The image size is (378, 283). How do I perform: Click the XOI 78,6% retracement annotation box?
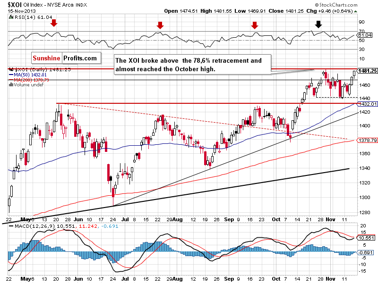click(192, 65)
